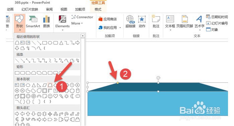Expand the More add-ins dropdown

77,23
